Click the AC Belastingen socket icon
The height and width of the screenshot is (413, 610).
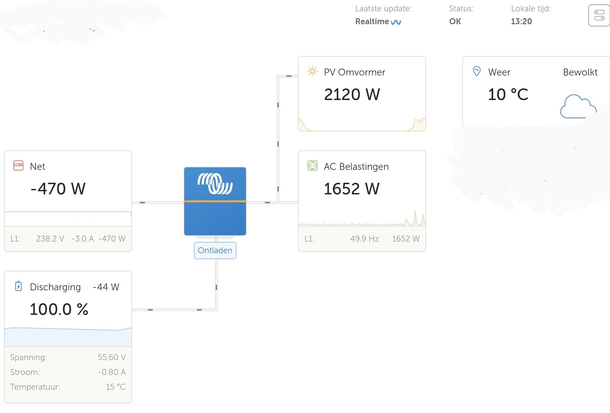312,165
